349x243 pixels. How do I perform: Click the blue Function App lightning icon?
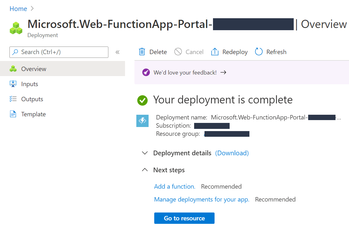tap(142, 121)
